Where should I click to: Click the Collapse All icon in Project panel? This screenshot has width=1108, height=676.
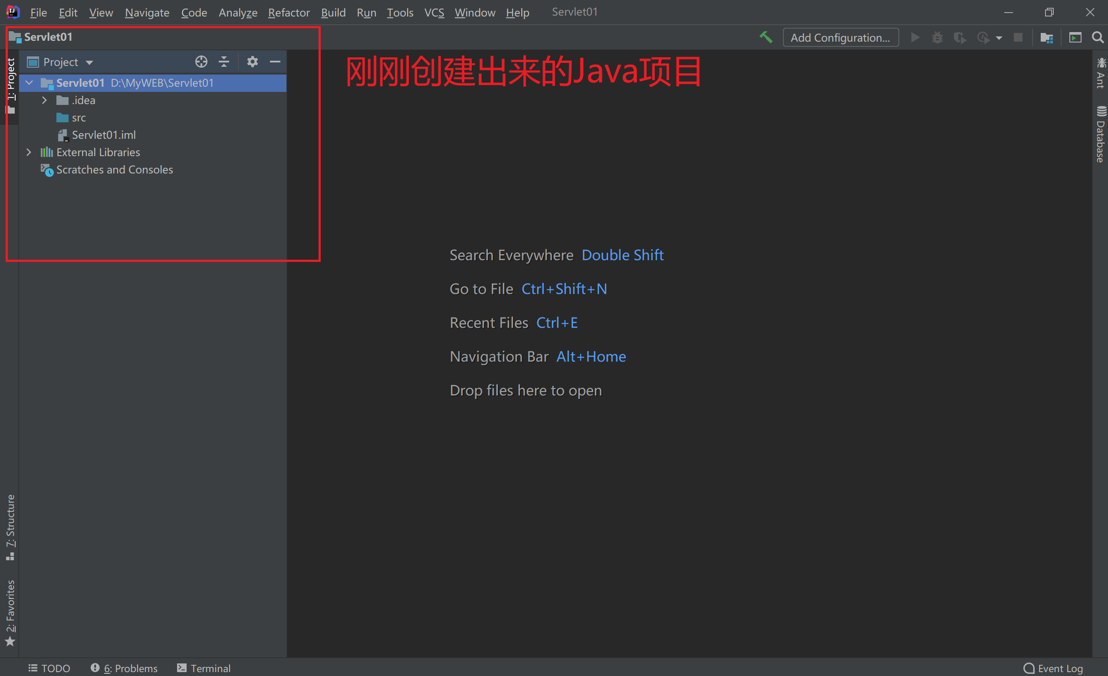pyautogui.click(x=224, y=62)
